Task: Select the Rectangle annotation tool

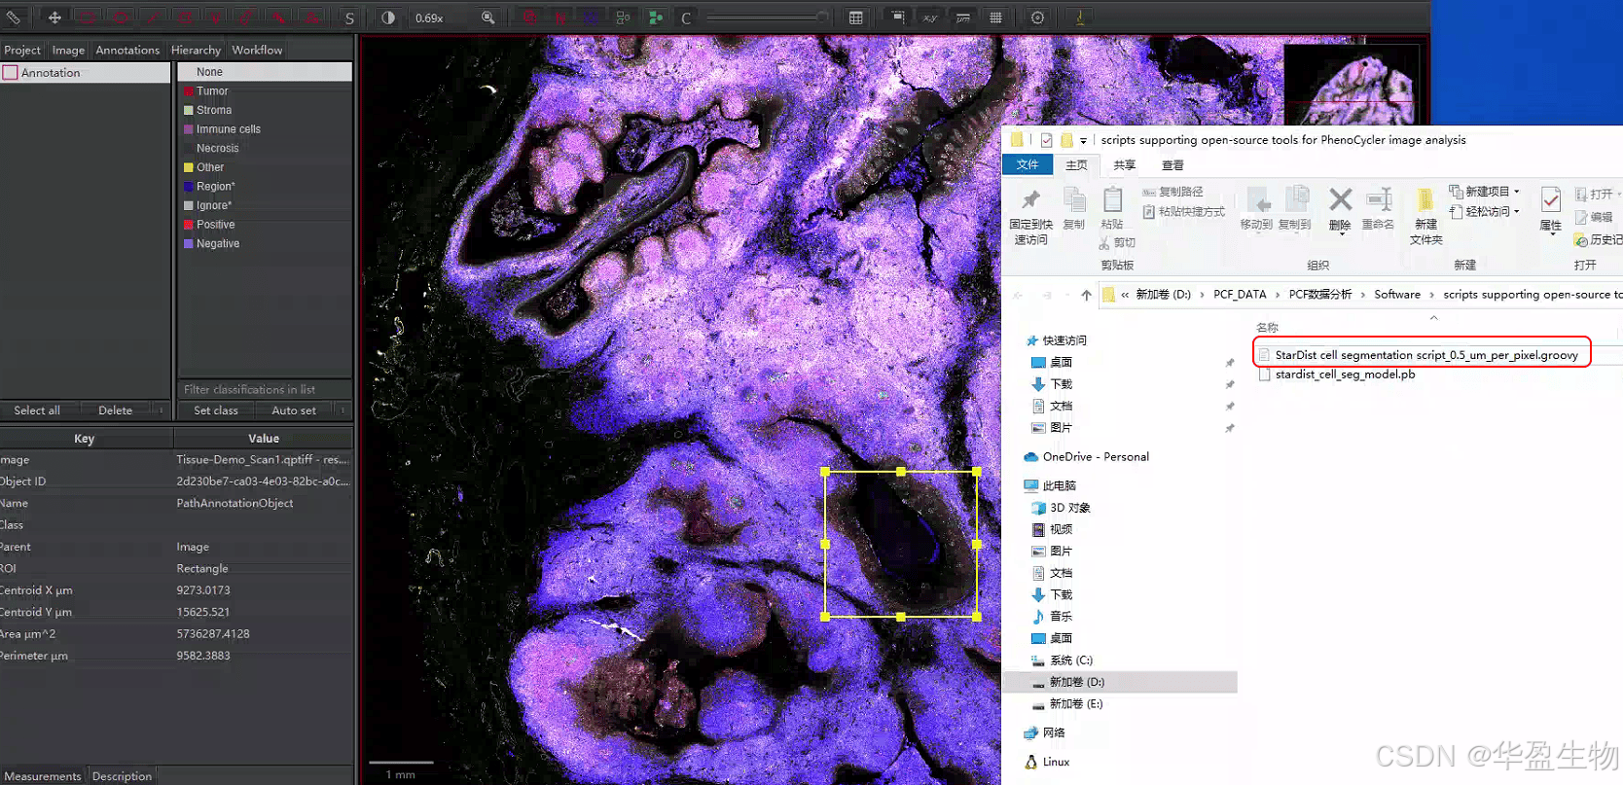Action: point(88,18)
